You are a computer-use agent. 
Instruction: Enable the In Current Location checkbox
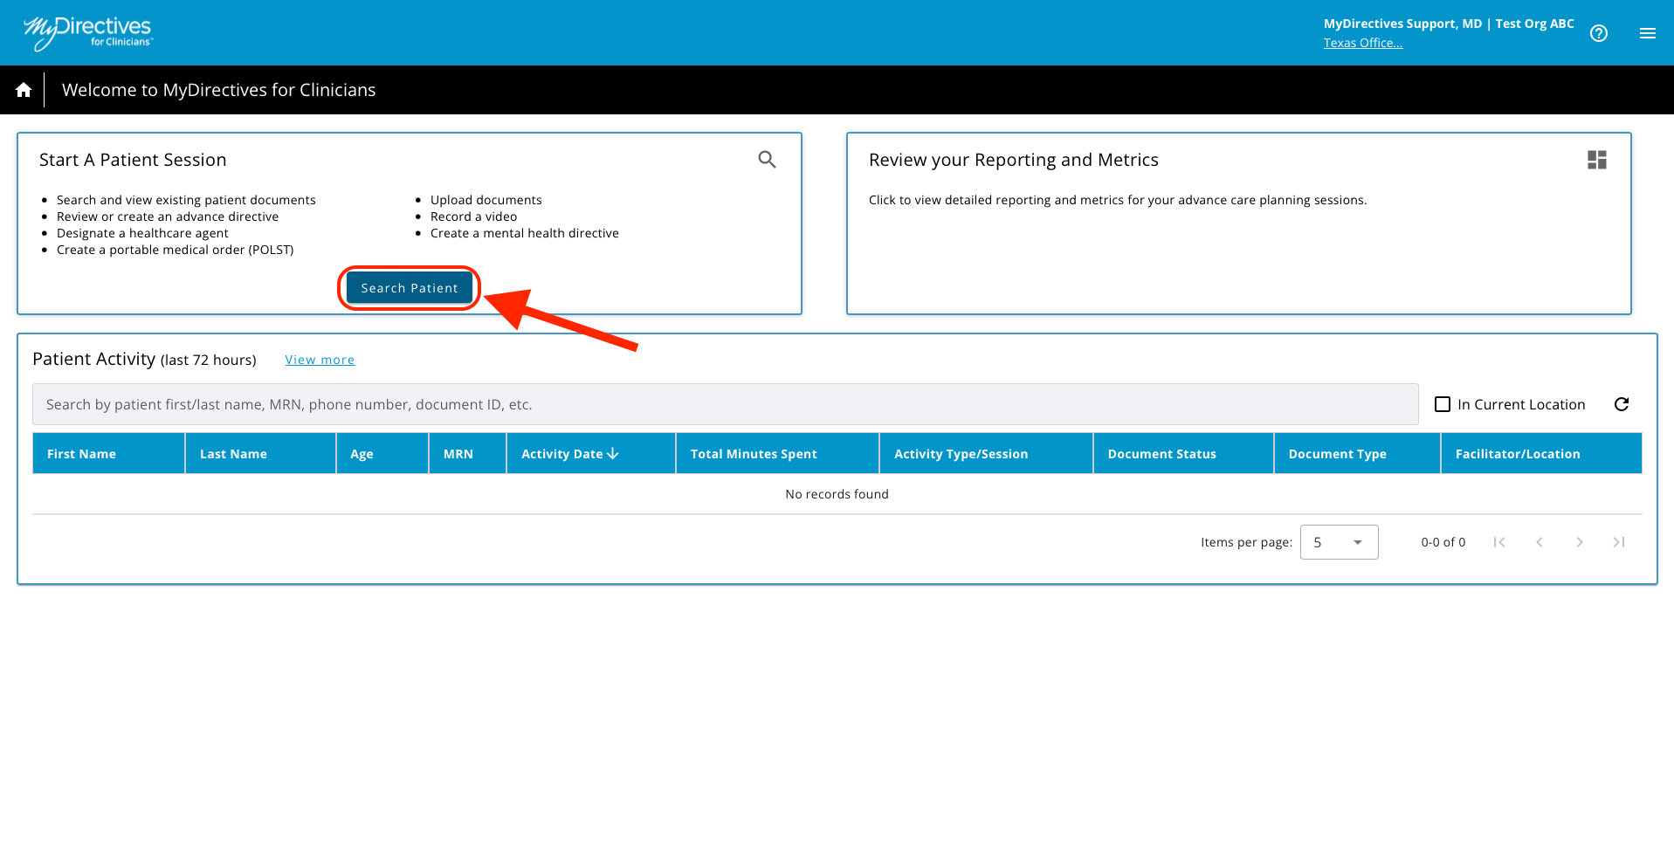pos(1443,404)
